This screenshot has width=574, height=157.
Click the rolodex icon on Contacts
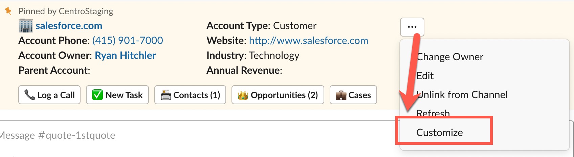[166, 95]
